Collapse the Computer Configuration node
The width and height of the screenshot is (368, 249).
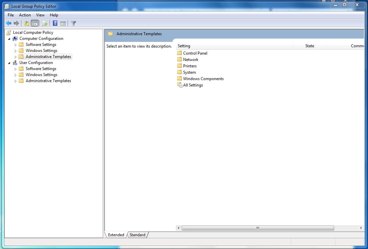[x=9, y=39]
